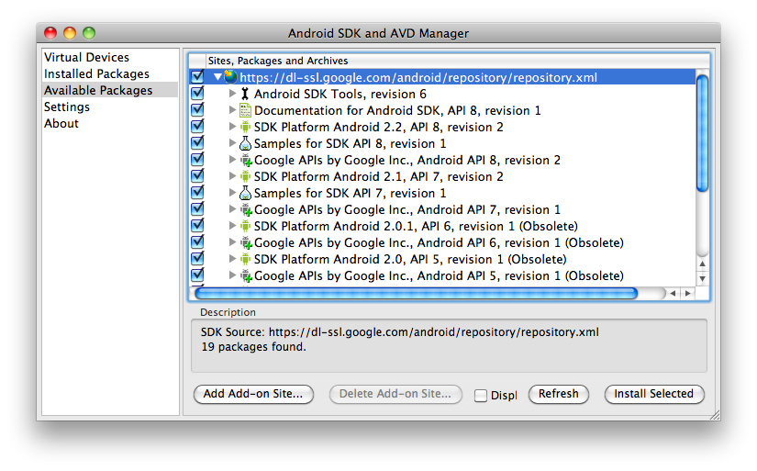
Task: Enable the Displ checkbox next to Refresh
Action: tap(481, 396)
